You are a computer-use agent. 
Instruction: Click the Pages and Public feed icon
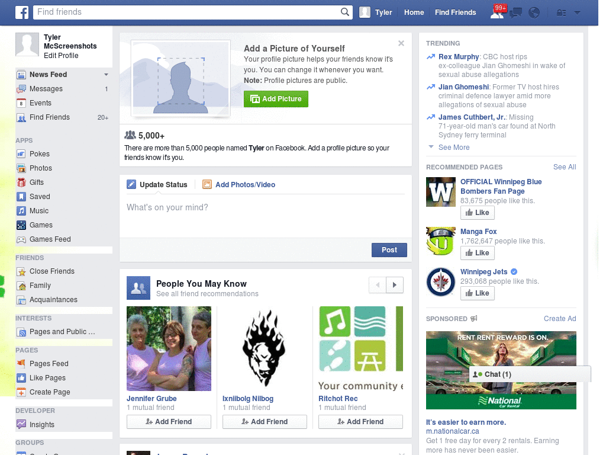[x=21, y=332]
